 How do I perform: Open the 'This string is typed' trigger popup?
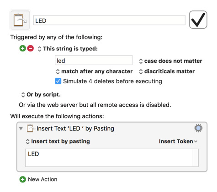68,49
